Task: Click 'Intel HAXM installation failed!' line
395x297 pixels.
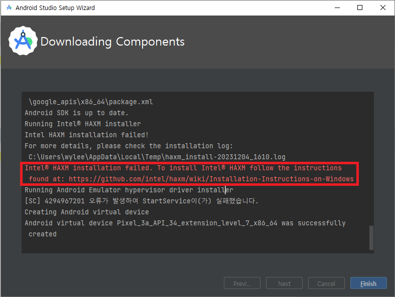Action: pyautogui.click(x=87, y=135)
